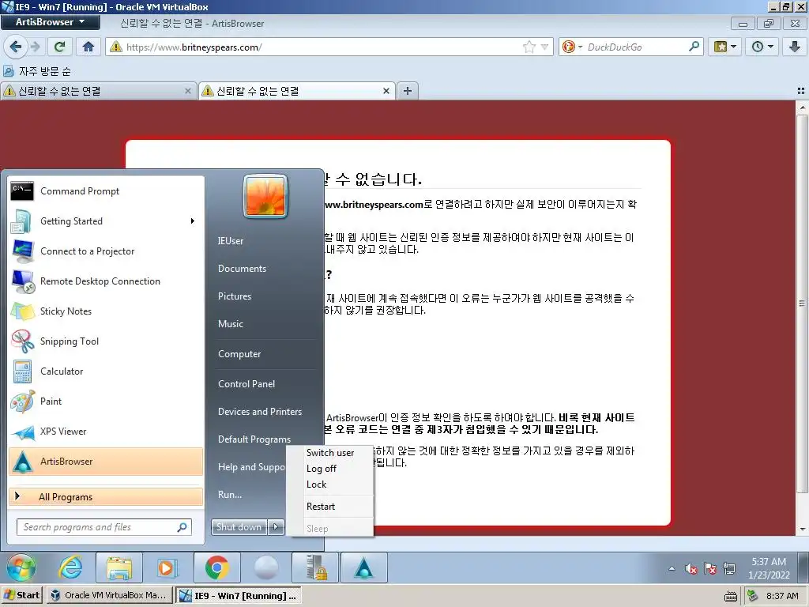Open address bar history dropdown arrow

point(544,47)
